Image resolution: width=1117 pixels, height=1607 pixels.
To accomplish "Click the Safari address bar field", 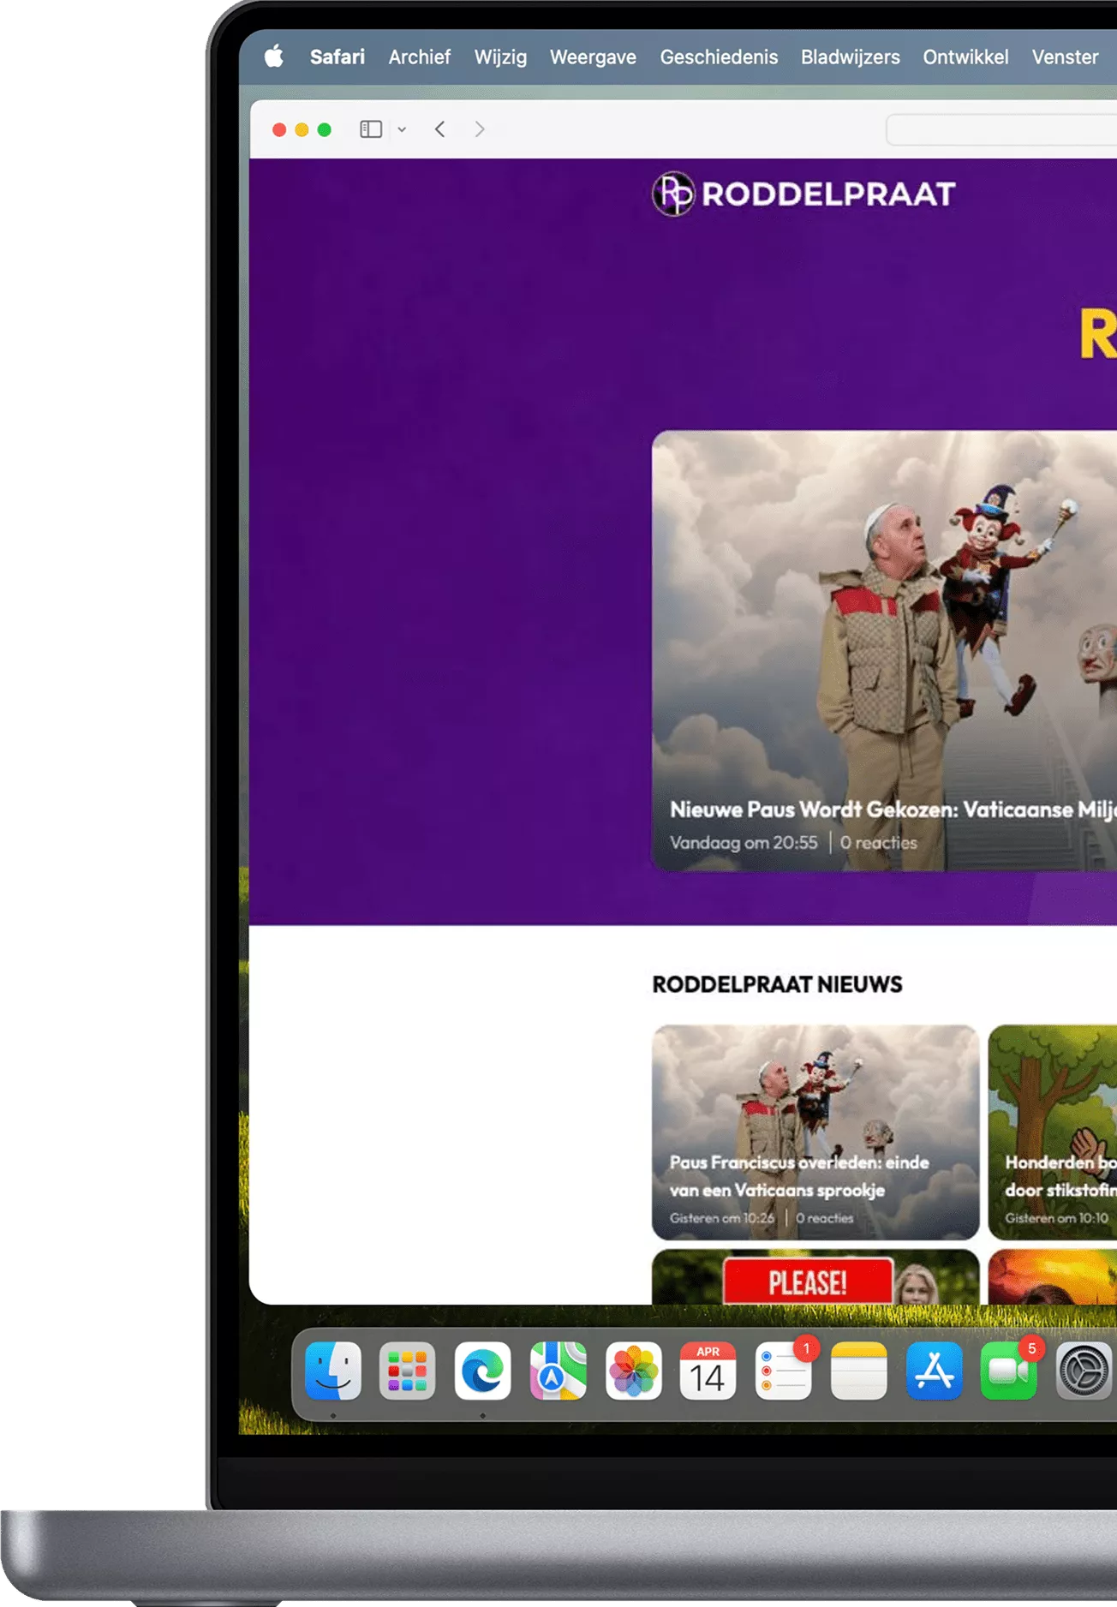I will point(1002,130).
